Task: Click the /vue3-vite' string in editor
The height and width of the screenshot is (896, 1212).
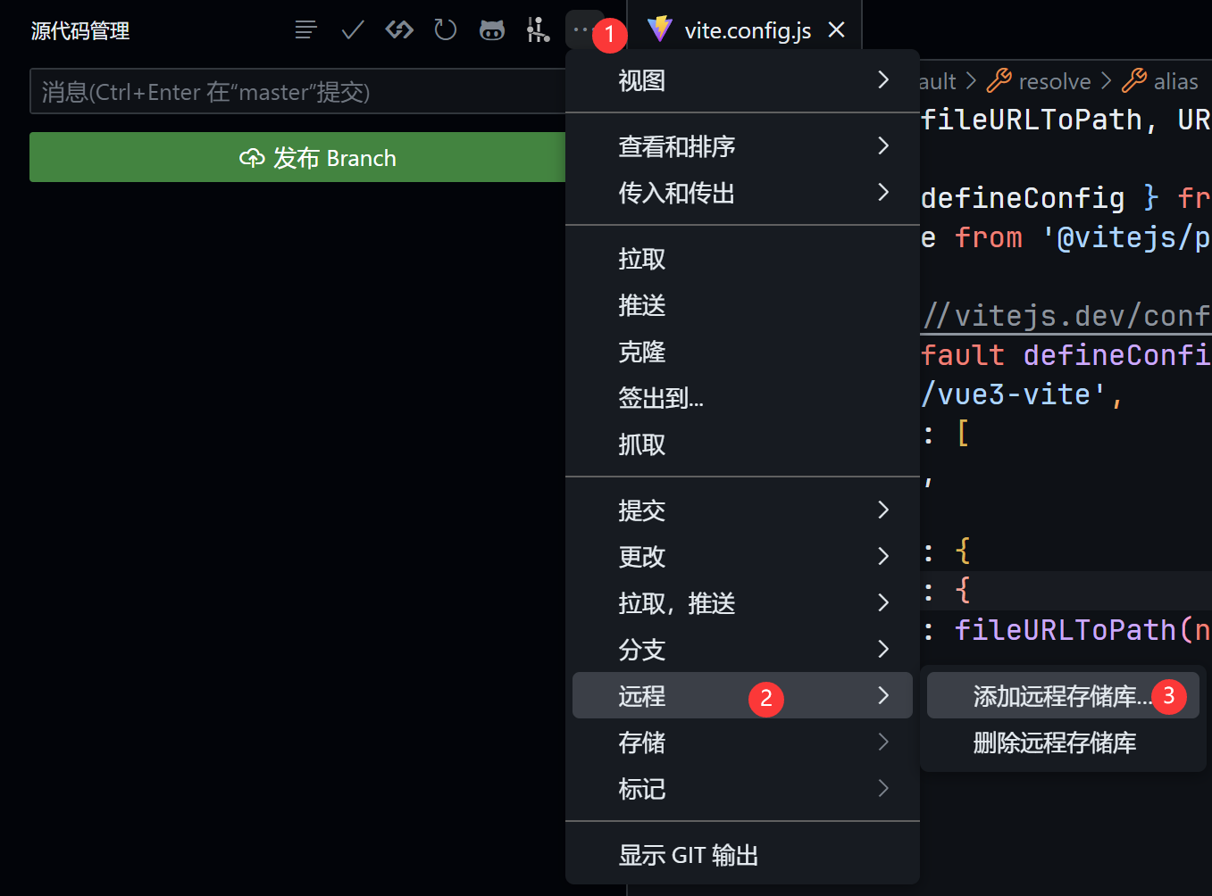Action: coord(1014,394)
